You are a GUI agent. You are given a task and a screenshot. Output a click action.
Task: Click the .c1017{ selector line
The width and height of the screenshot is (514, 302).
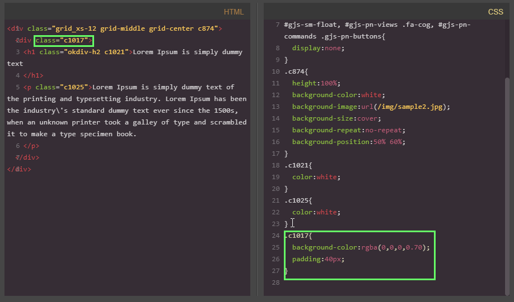tap(298, 236)
